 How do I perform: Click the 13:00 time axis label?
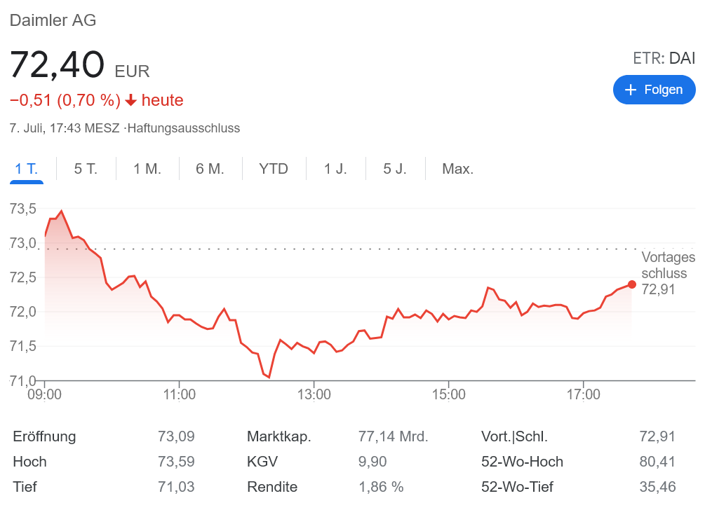pyautogui.click(x=314, y=394)
